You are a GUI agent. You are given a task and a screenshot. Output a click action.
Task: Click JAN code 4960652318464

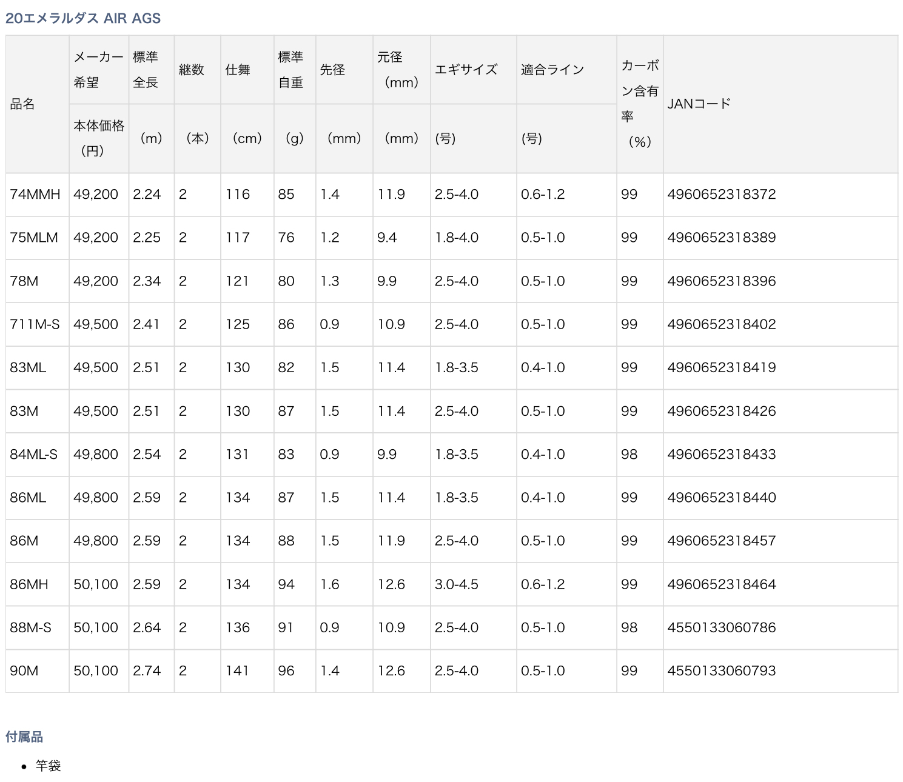722,584
